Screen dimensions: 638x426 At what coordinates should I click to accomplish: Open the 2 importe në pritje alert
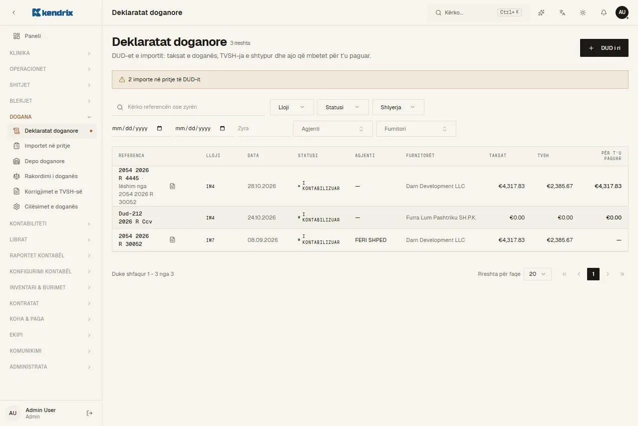click(370, 79)
